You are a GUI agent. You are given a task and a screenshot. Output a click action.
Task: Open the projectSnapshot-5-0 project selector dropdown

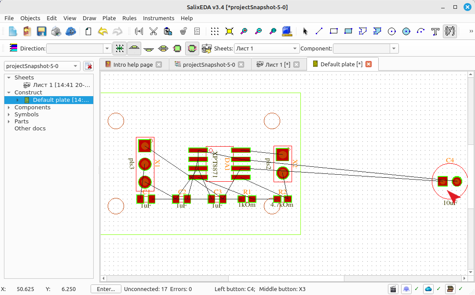(x=42, y=66)
